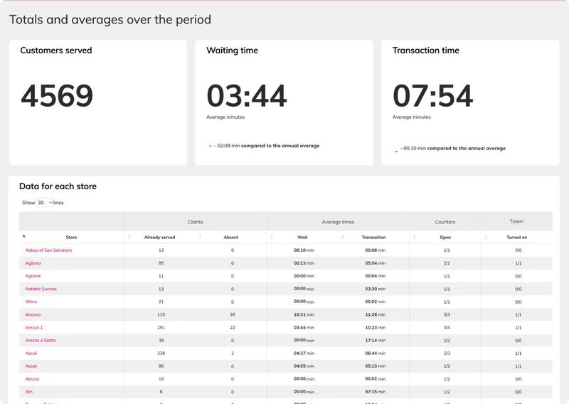Image resolution: width=569 pixels, height=404 pixels.
Task: Open the Atri store link
Action: 29,392
